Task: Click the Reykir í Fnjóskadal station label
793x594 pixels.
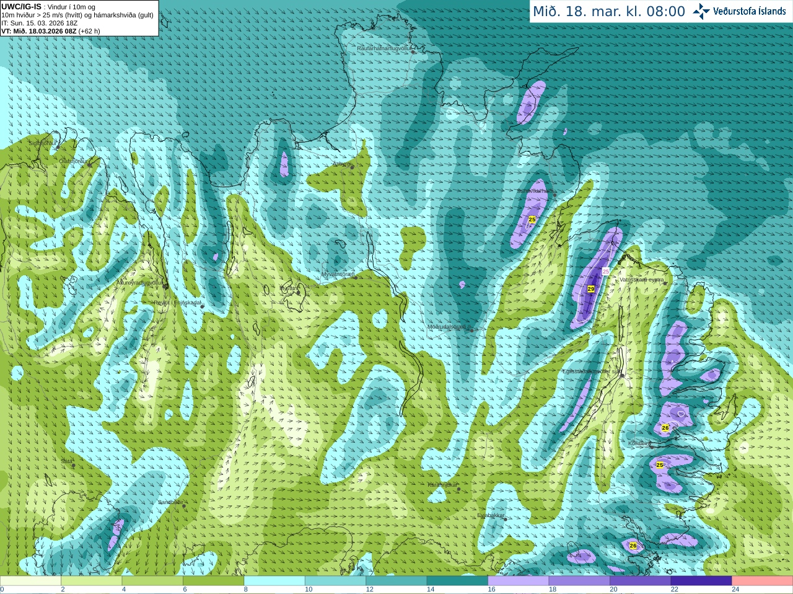Action: 178,303
